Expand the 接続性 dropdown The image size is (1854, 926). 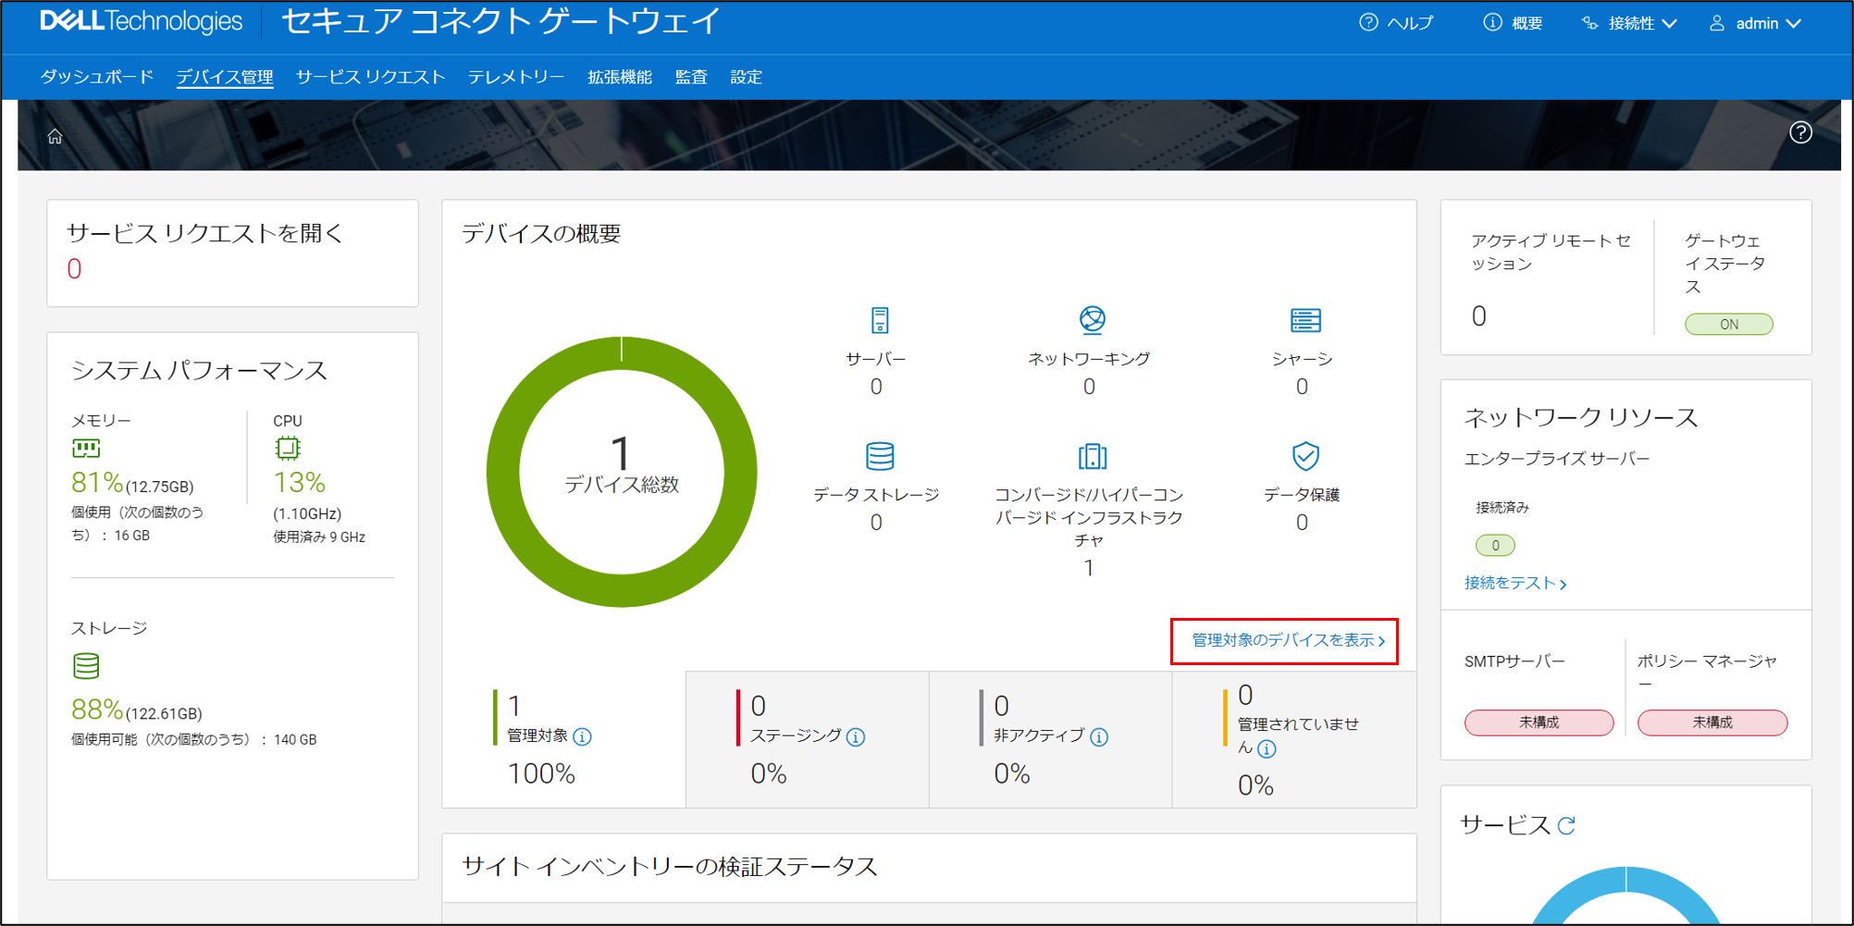coord(1629,23)
